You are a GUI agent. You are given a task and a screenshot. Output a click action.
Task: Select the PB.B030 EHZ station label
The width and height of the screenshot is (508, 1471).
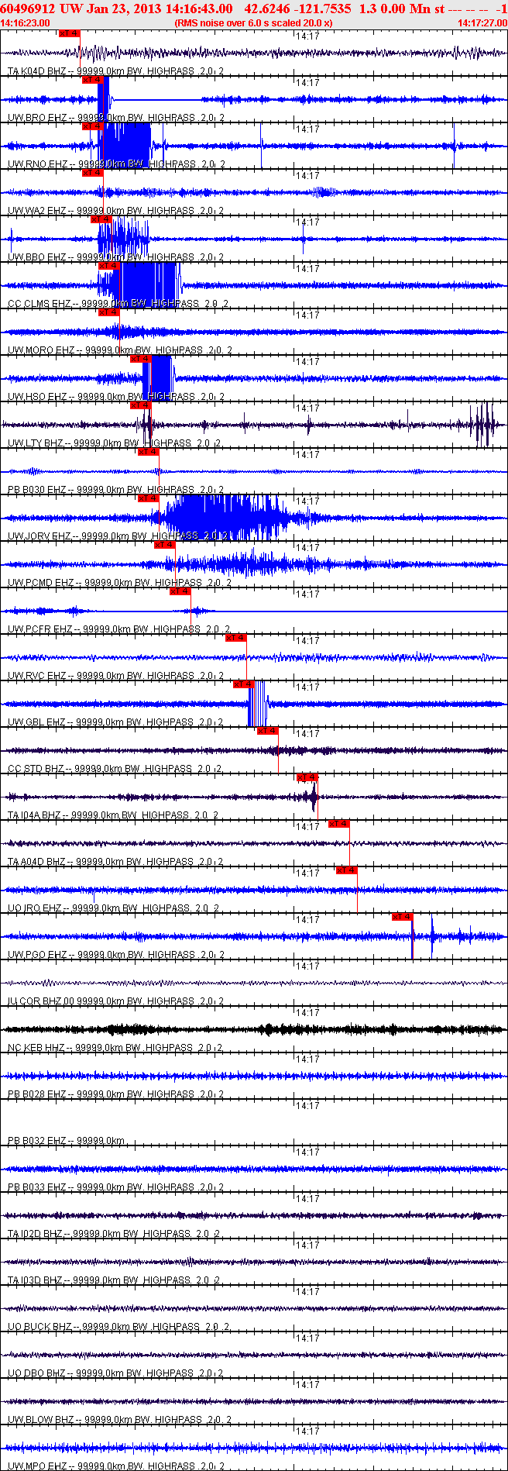36,490
